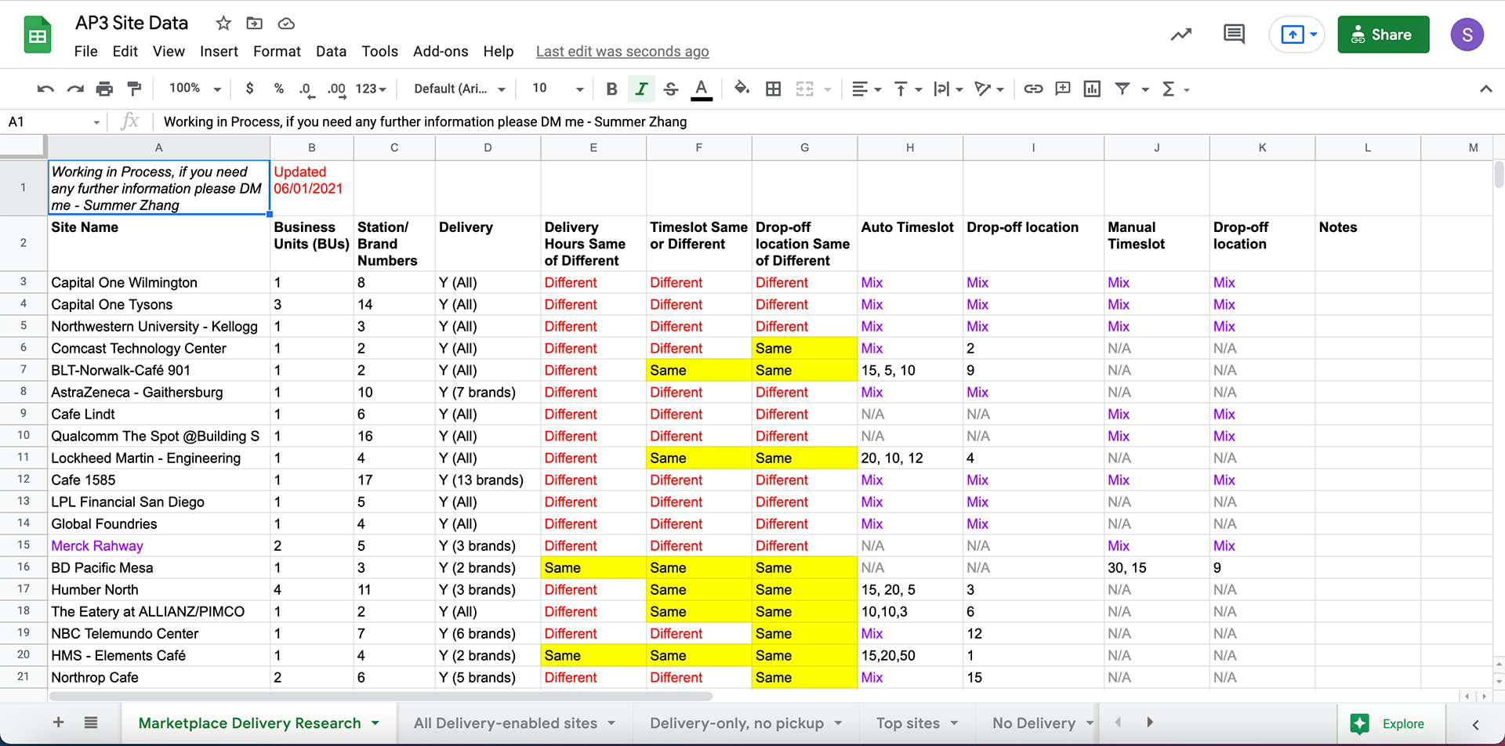Open the S account avatar
Screen dimensions: 1505x746
(x=1467, y=34)
